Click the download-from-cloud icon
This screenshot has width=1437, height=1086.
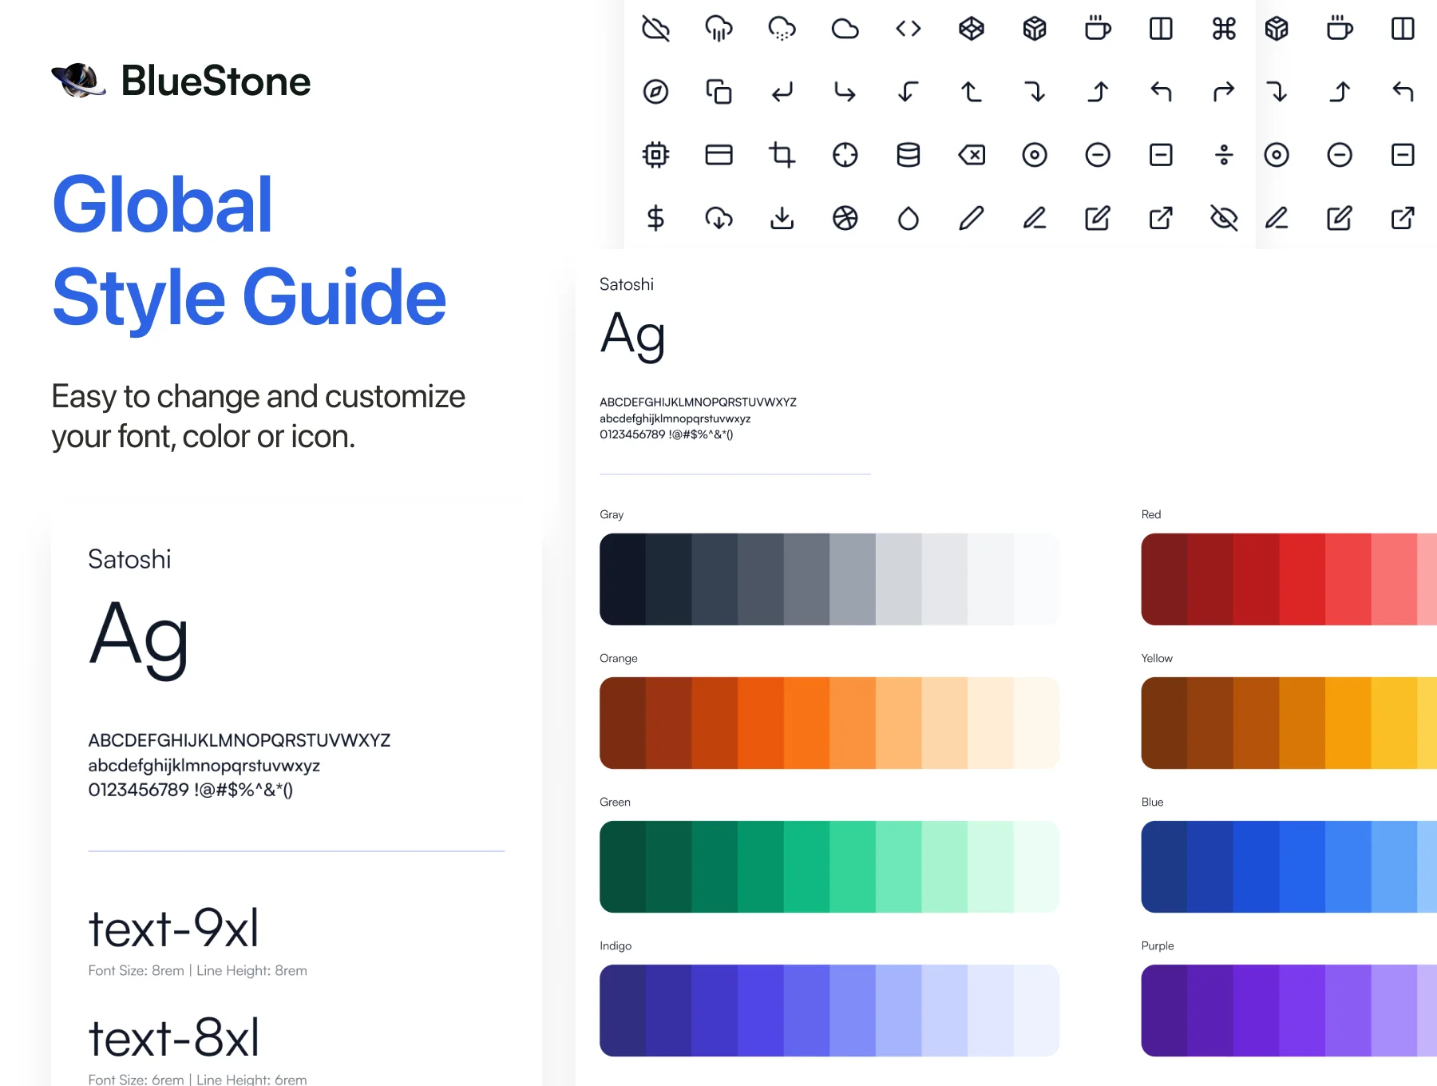718,218
